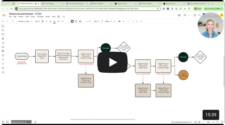Open the Lucid home logo menu
Image resolution: width=225 pixels, height=125 pixels.
4,15
